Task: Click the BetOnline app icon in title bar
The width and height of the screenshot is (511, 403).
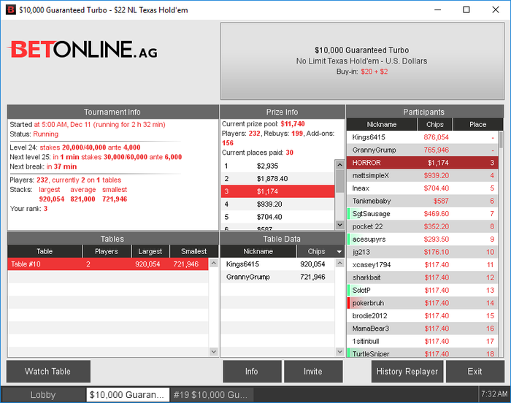Action: pos(10,9)
